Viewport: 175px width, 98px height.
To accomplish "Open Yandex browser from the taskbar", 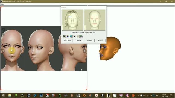I will pyautogui.click(x=97, y=96).
